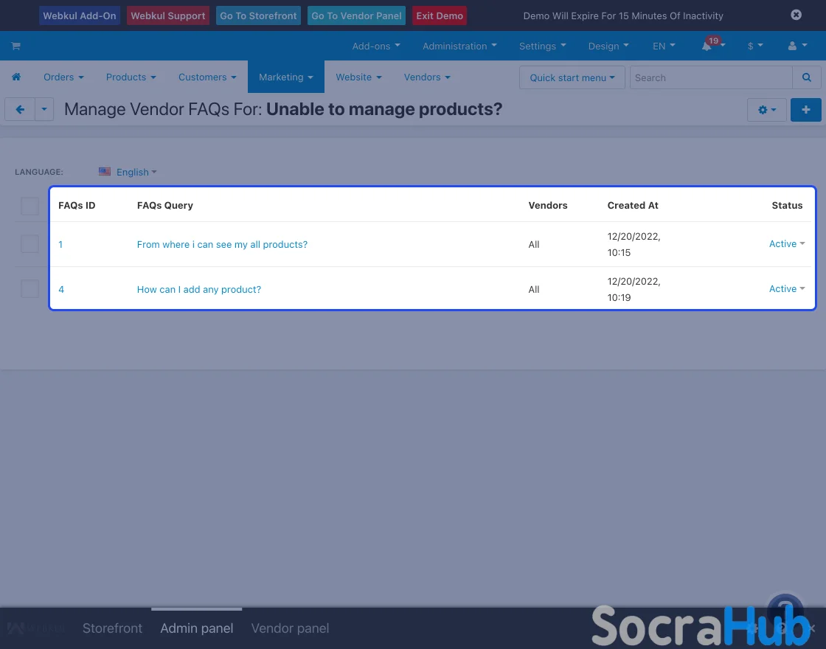
Task: Switch to the Vendor panel tab
Action: tap(290, 628)
